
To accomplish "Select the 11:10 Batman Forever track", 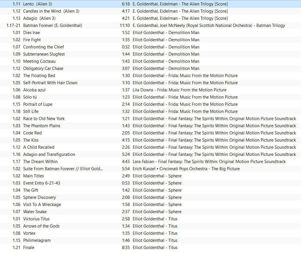I will click(52, 26).
